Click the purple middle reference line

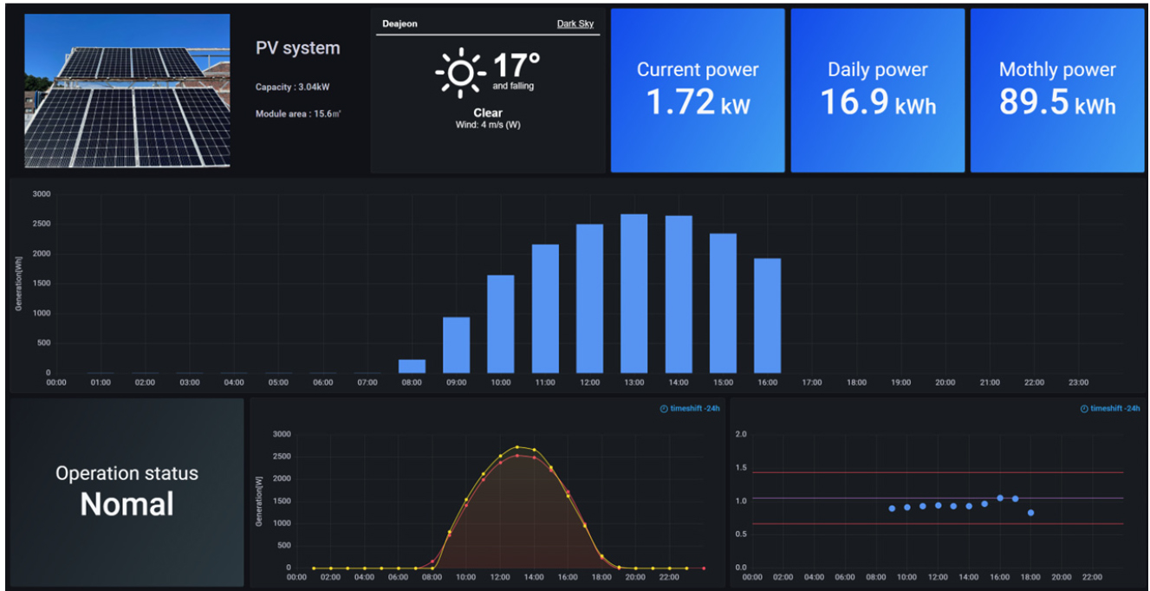pos(938,497)
